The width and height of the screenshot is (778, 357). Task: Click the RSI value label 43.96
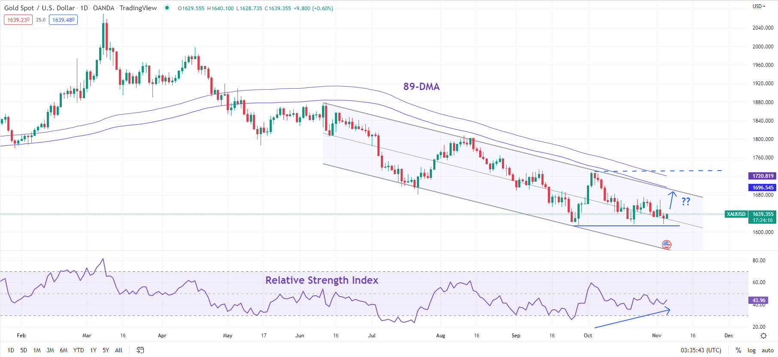[759, 300]
